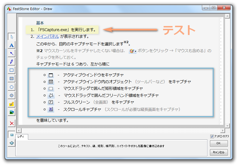Click the freehand region capture icon
This screenshot has height=166, width=239.
pyautogui.click(x=51, y=95)
